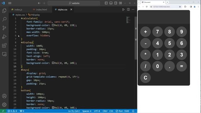The height and width of the screenshot is (113, 201).
Task: Run the file with the play icon
Action: pyautogui.click(x=123, y=9)
